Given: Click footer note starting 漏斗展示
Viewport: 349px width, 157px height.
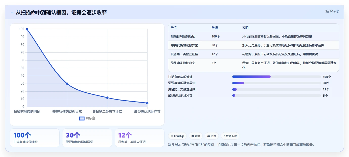Looking at the screenshot, I should (241, 145).
